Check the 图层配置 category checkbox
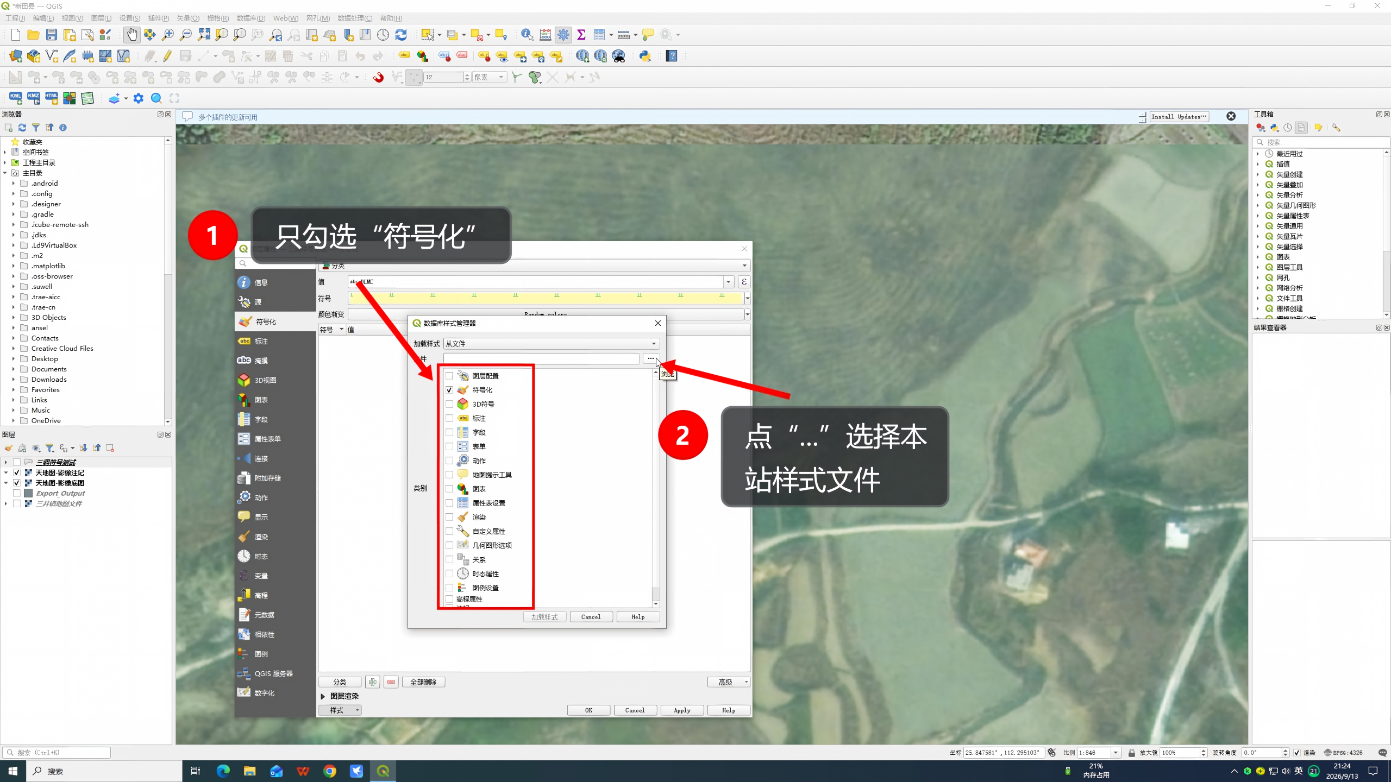The height and width of the screenshot is (782, 1391). (449, 376)
